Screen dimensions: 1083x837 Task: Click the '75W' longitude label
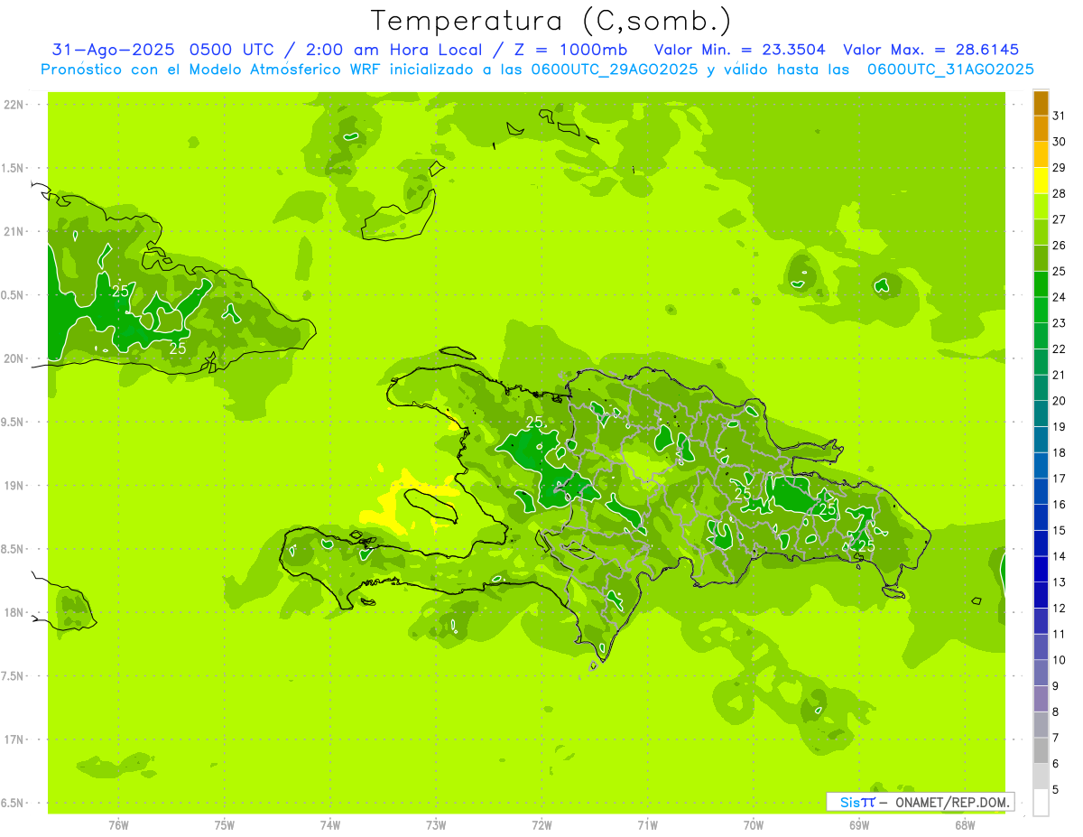[x=225, y=825]
